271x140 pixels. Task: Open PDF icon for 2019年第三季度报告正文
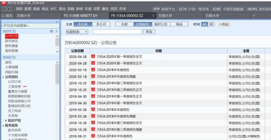tap(93, 90)
